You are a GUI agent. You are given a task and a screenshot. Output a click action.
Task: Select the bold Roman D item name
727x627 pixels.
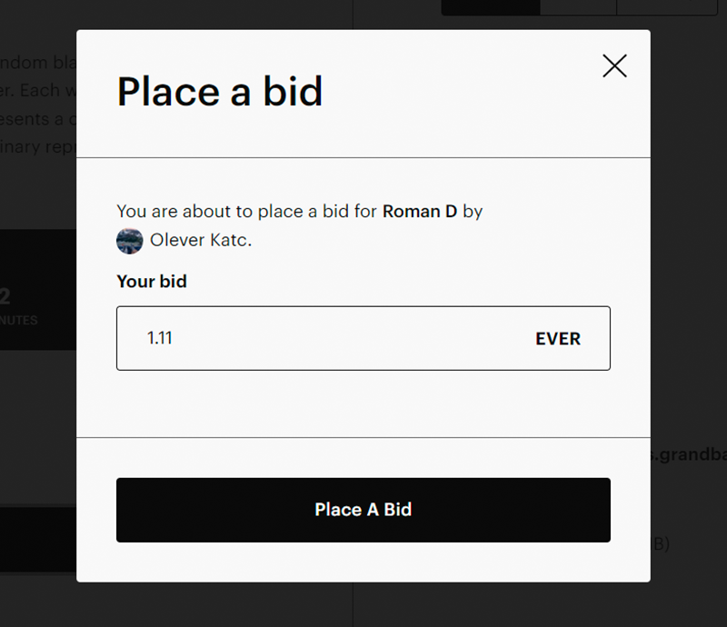(420, 212)
